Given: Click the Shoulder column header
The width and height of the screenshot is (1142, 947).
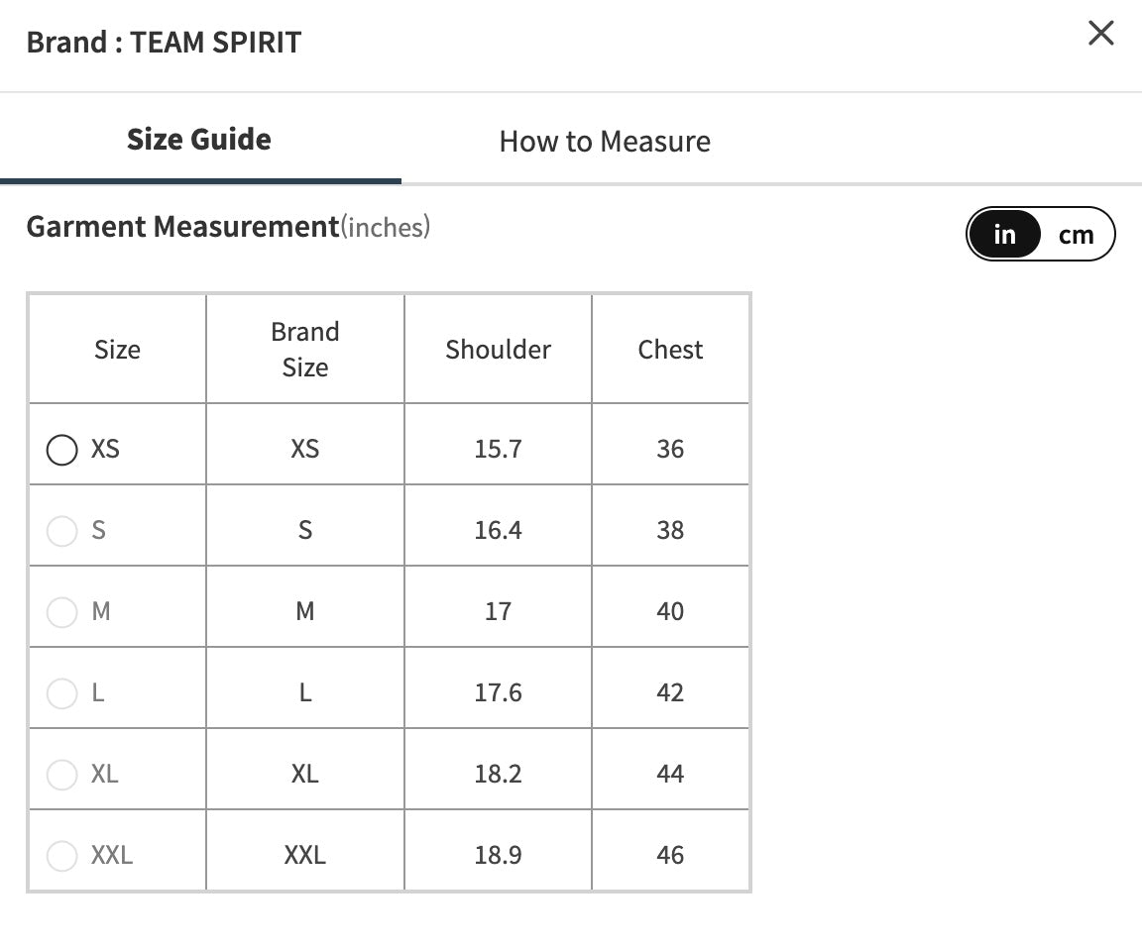Looking at the screenshot, I should point(499,350).
